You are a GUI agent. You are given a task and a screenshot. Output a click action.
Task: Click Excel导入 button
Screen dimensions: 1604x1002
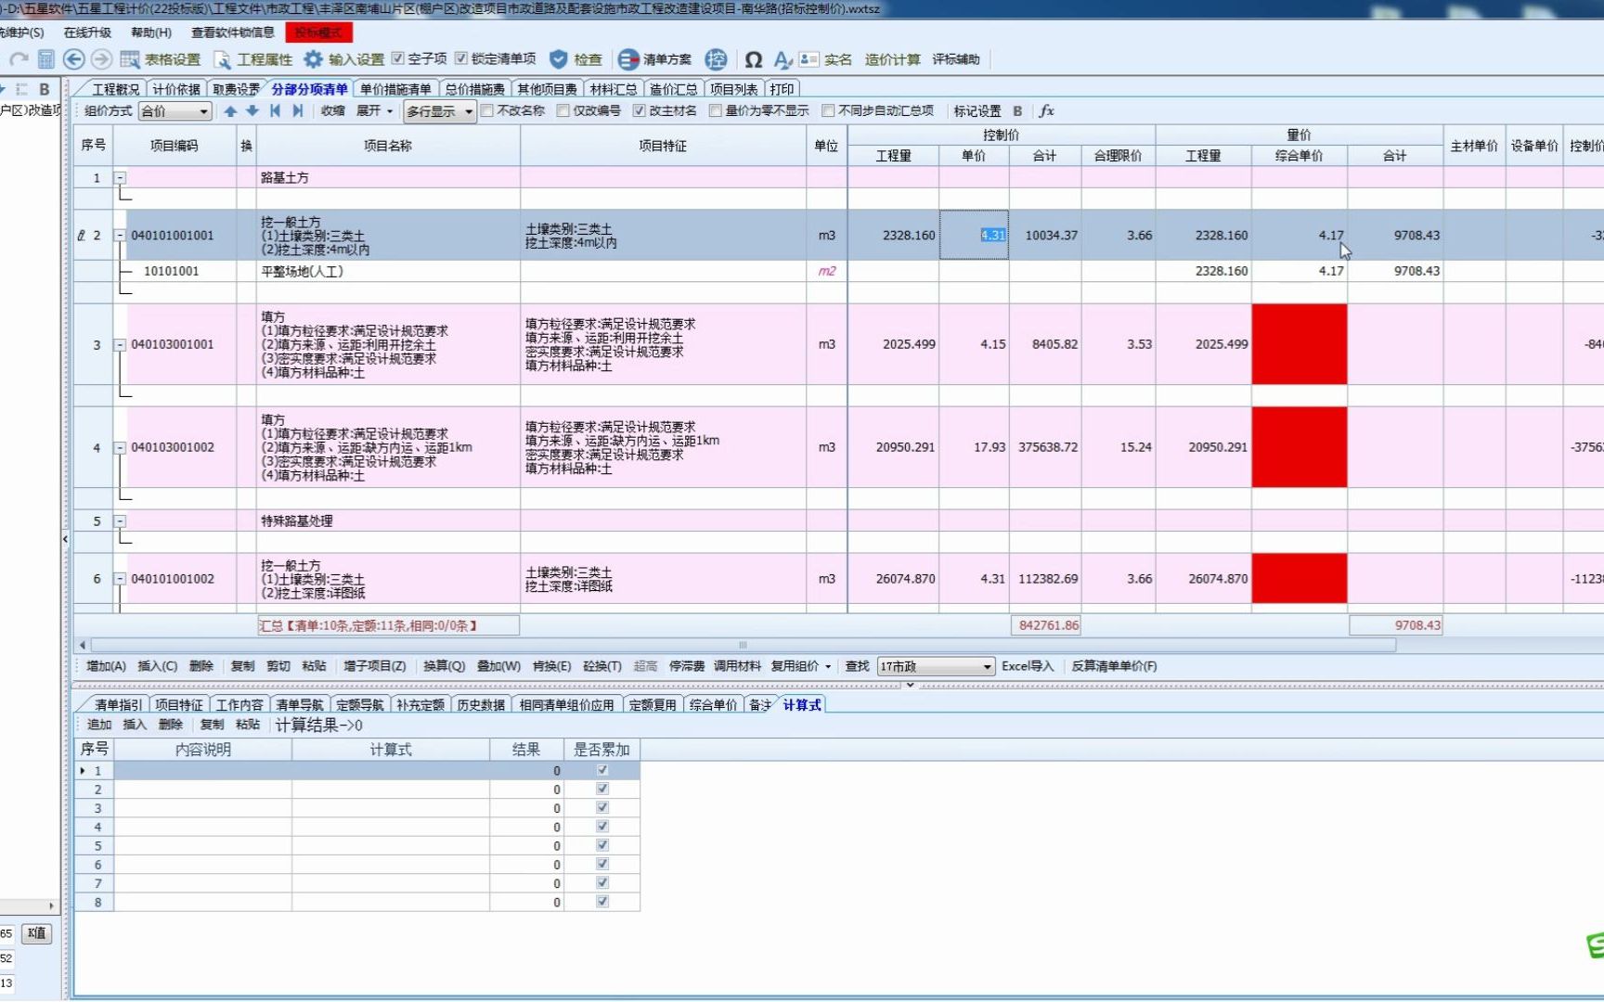pyautogui.click(x=1028, y=666)
